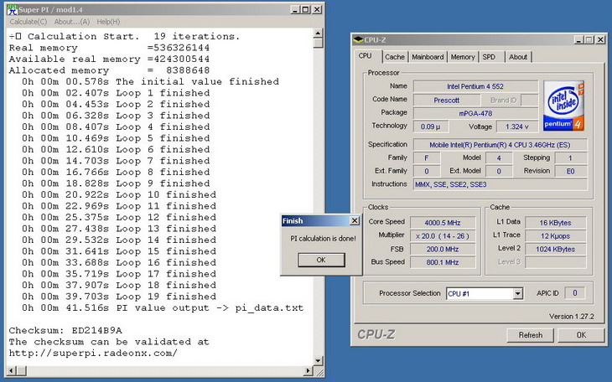Click the Code Name field 'Prescott'
This screenshot has width=612, height=382.
click(x=447, y=101)
